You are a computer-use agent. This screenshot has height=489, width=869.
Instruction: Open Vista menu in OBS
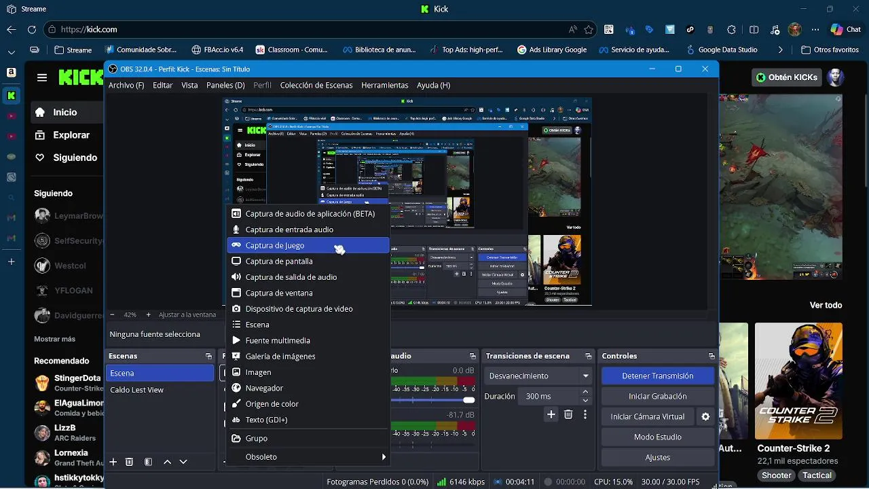pyautogui.click(x=189, y=85)
